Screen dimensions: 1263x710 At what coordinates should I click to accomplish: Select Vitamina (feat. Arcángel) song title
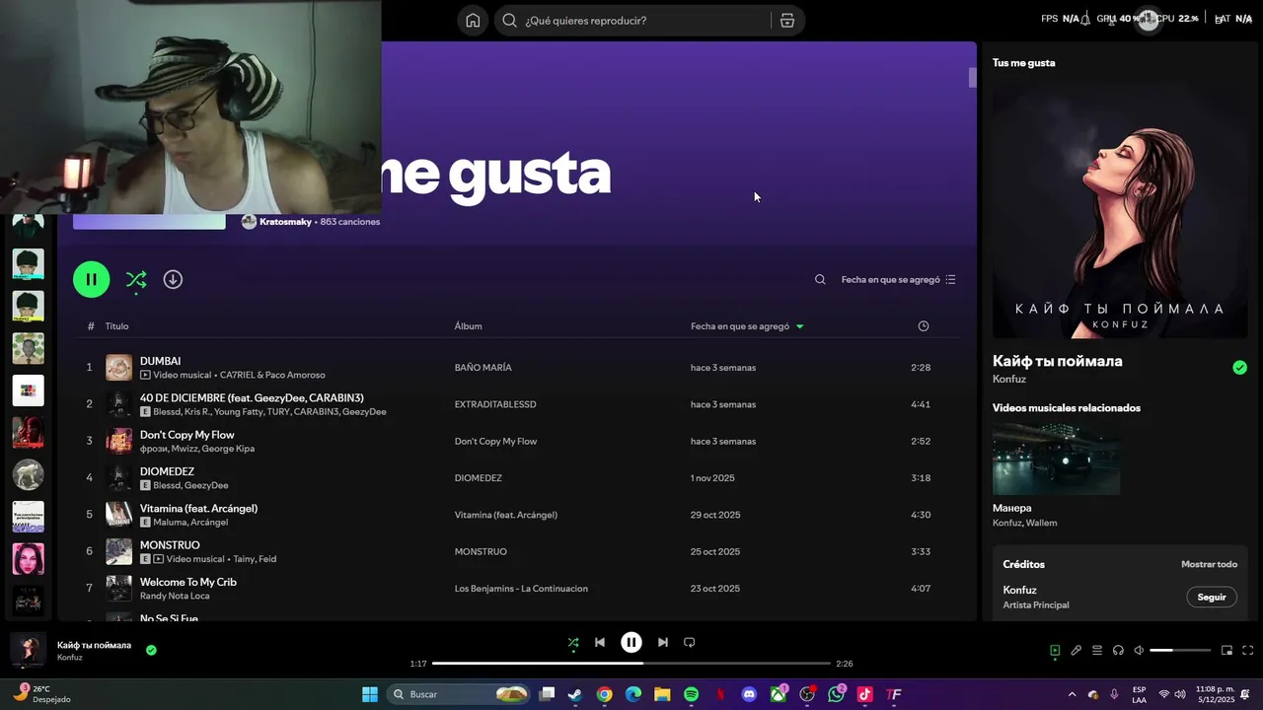(198, 508)
